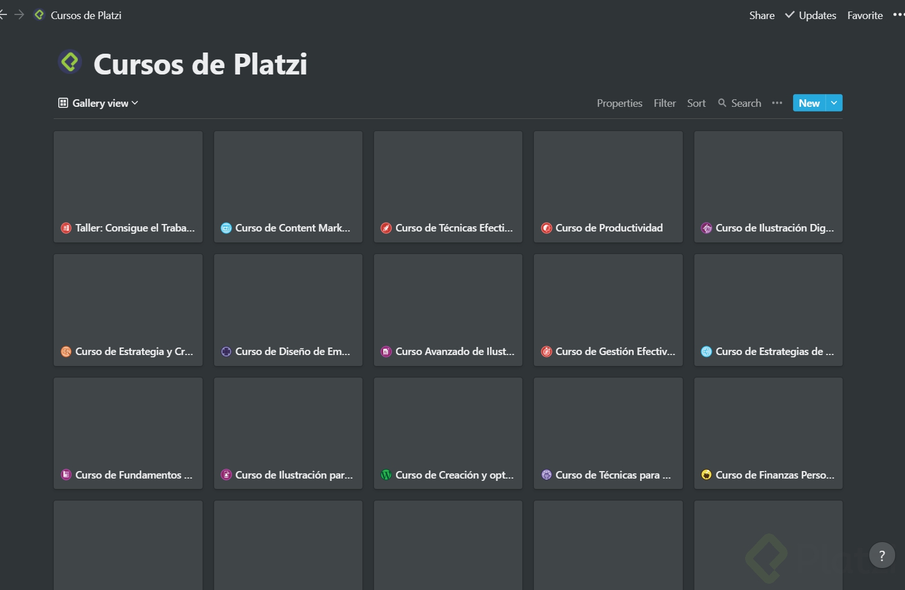Click the three-dot menu next to Search
Screen dimensions: 905x590
pos(777,103)
